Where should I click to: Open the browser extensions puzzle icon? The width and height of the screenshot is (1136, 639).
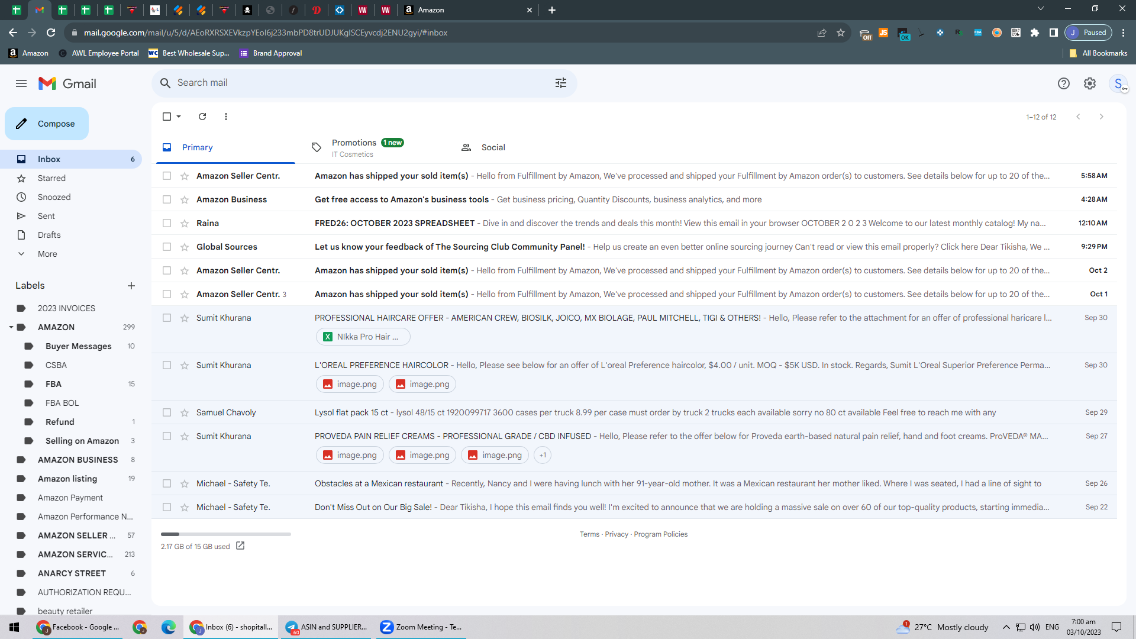[1035, 33]
